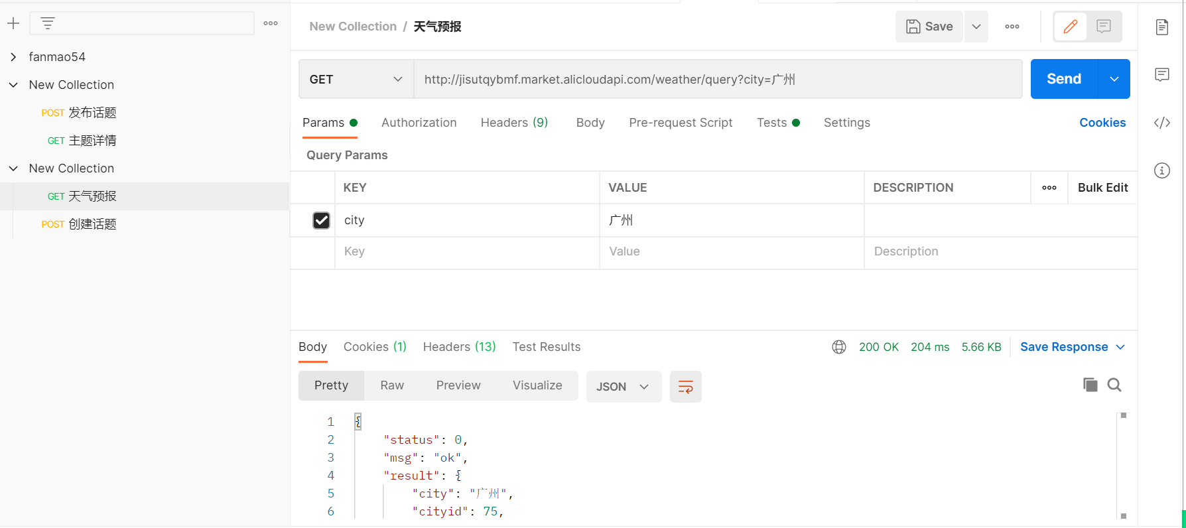Open request info icon
This screenshot has height=528, width=1186.
point(1162,170)
